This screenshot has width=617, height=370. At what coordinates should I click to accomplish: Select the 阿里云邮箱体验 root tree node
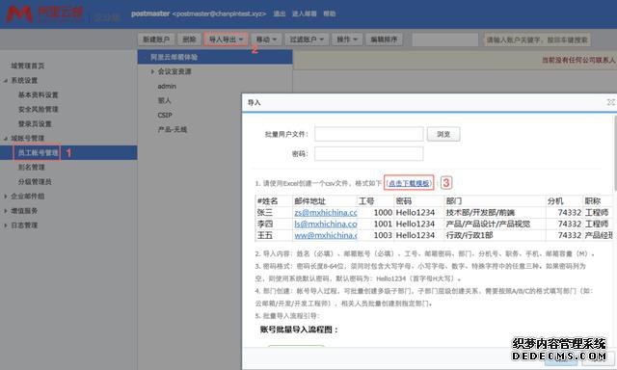click(174, 57)
